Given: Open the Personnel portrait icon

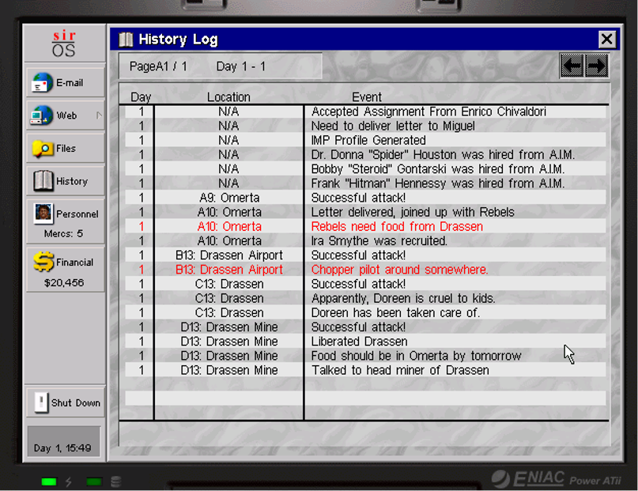Looking at the screenshot, I should [x=43, y=213].
